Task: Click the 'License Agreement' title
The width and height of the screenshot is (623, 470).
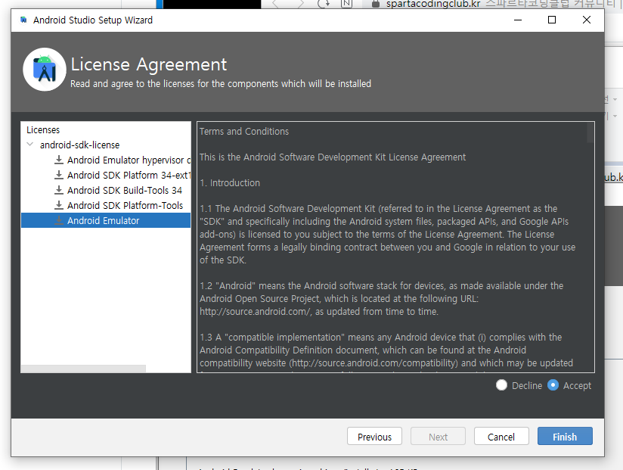Action: (x=149, y=64)
